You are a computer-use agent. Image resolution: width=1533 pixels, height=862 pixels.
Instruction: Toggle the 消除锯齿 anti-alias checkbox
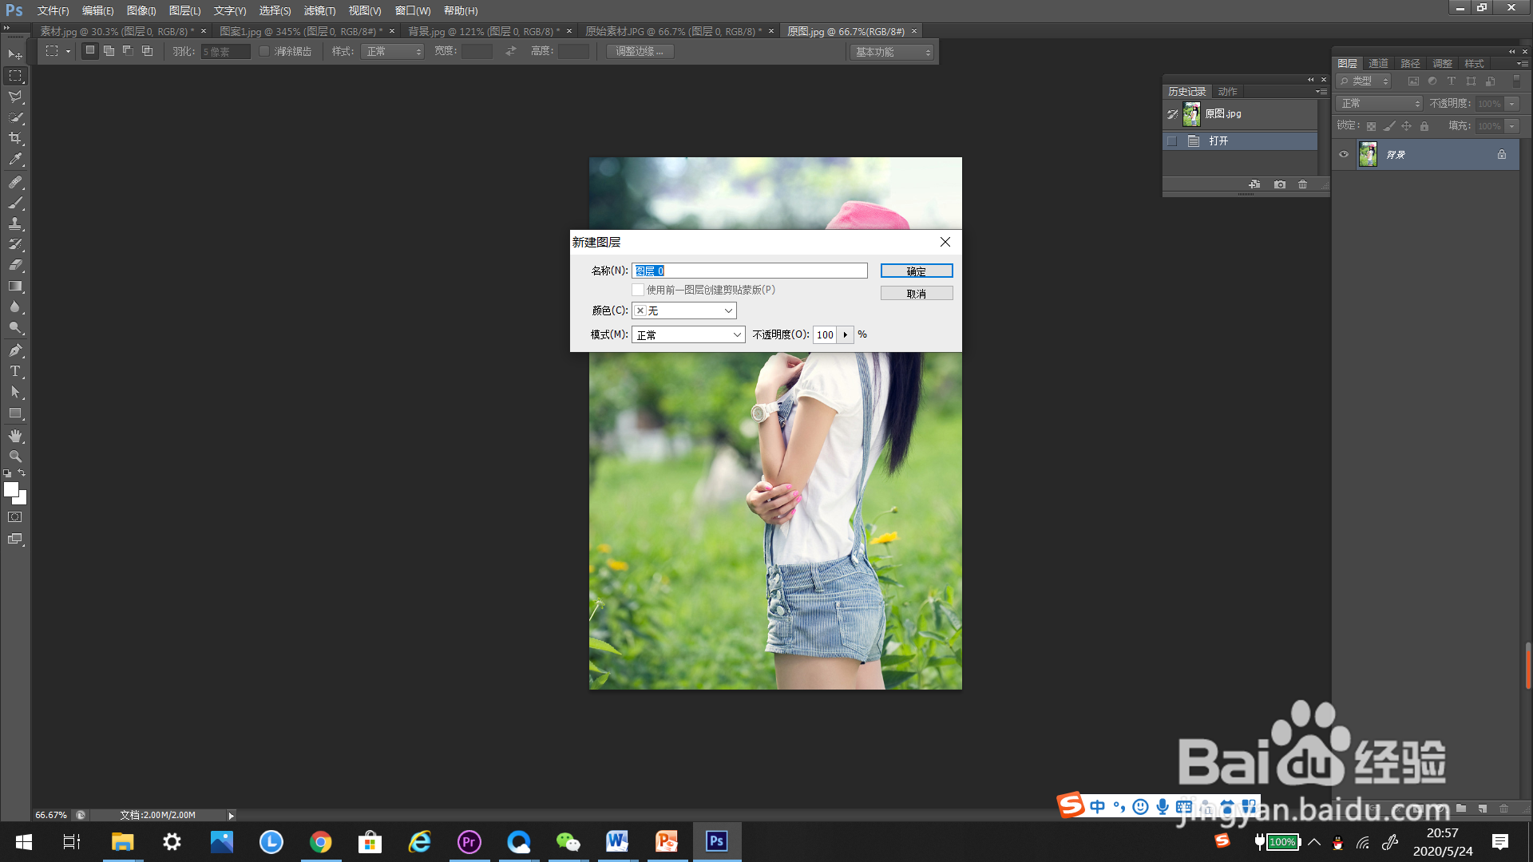click(264, 51)
